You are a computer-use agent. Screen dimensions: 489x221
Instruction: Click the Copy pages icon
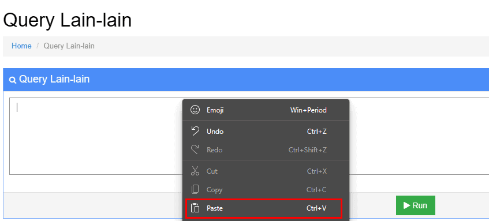tap(195, 189)
